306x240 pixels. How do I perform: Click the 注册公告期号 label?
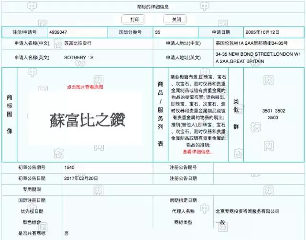[183, 167]
